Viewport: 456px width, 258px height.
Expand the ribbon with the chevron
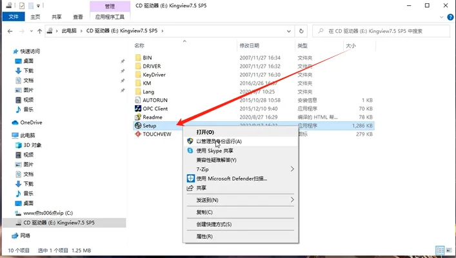441,17
